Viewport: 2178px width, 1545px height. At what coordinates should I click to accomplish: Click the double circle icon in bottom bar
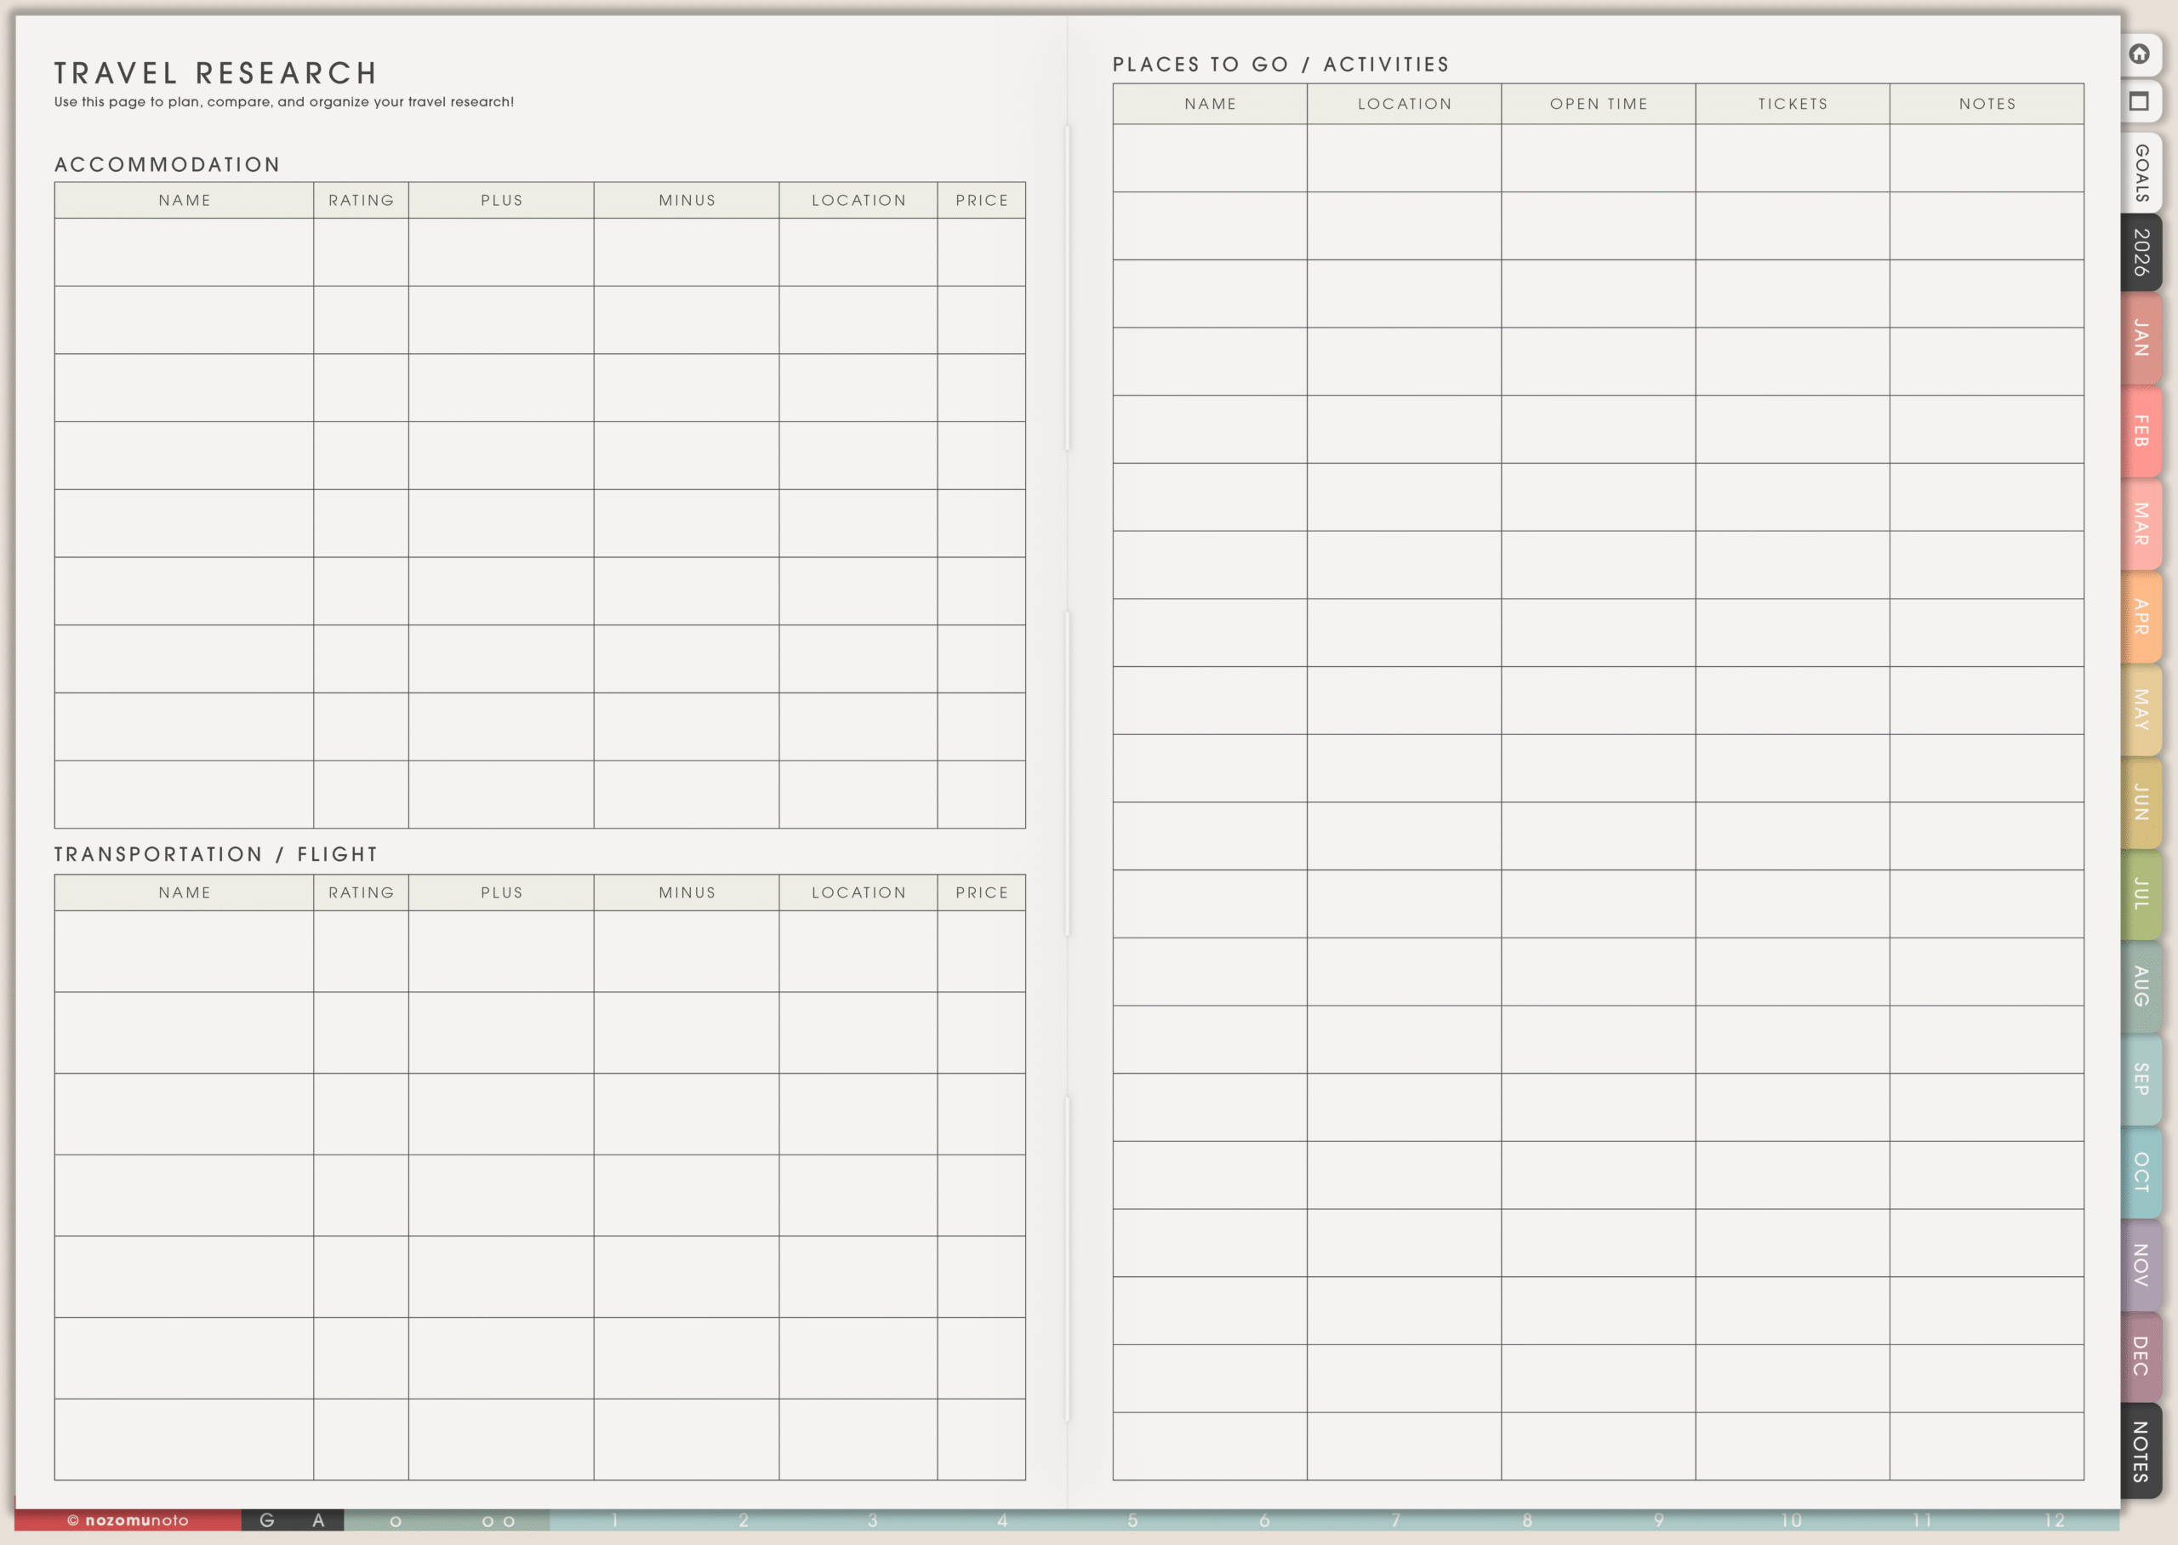tap(499, 1521)
